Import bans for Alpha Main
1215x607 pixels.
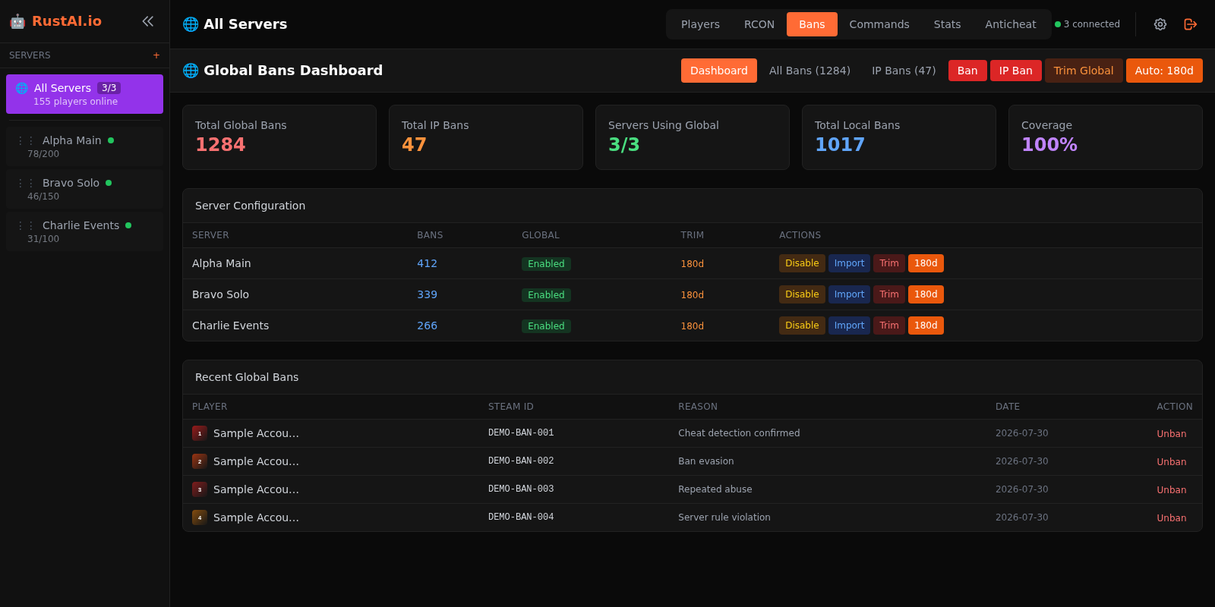tap(849, 263)
